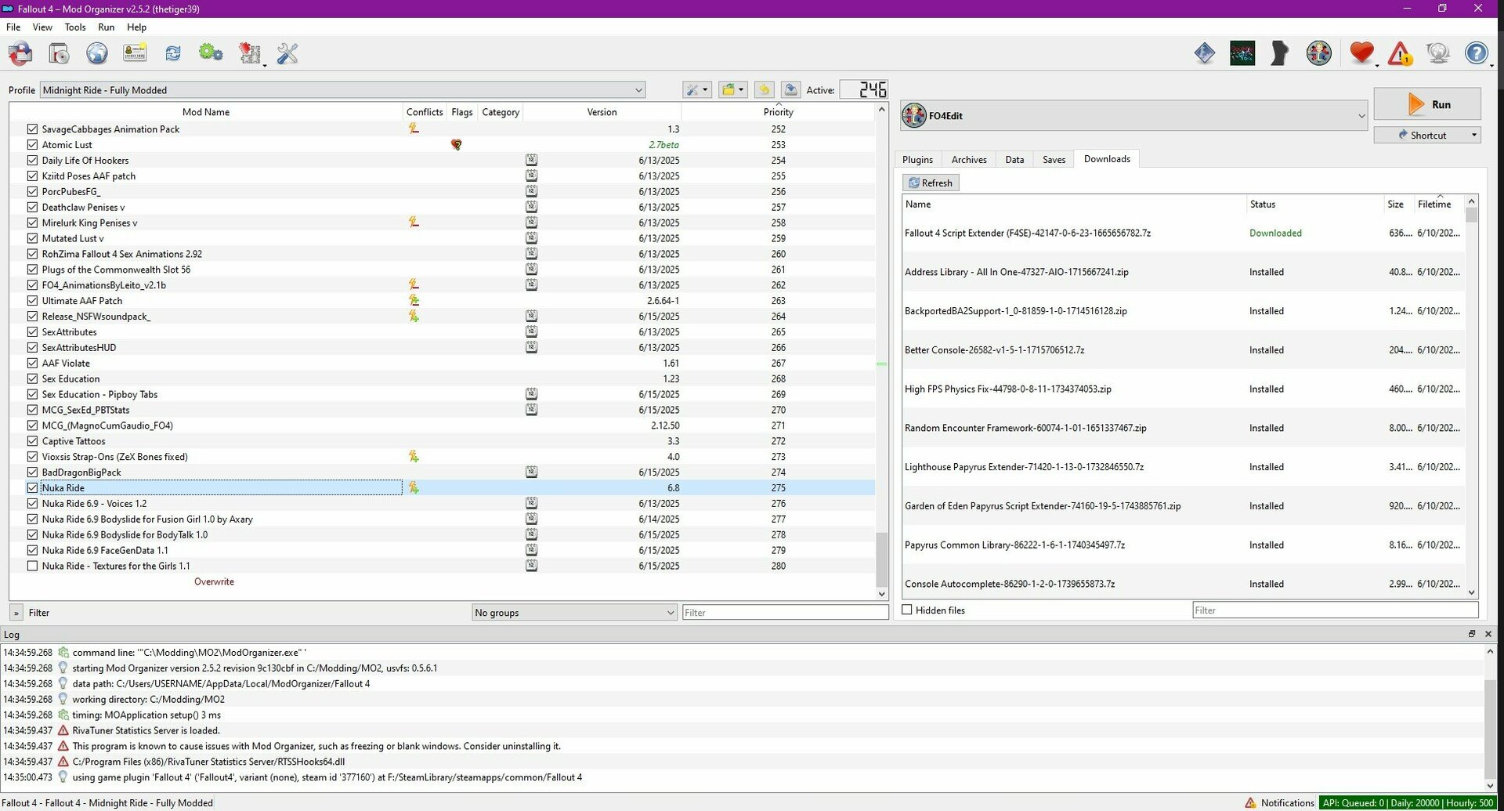Click the Install Mod from archive icon
The width and height of the screenshot is (1504, 811).
point(59,53)
